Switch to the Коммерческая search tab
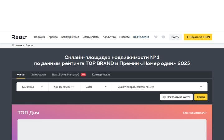The height and width of the screenshot is (140, 224). 101,75
